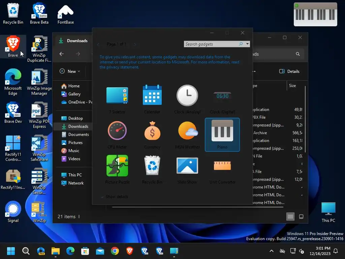Select the 7 Sidebar gadget
The width and height of the screenshot is (345, 259).
click(x=117, y=99)
